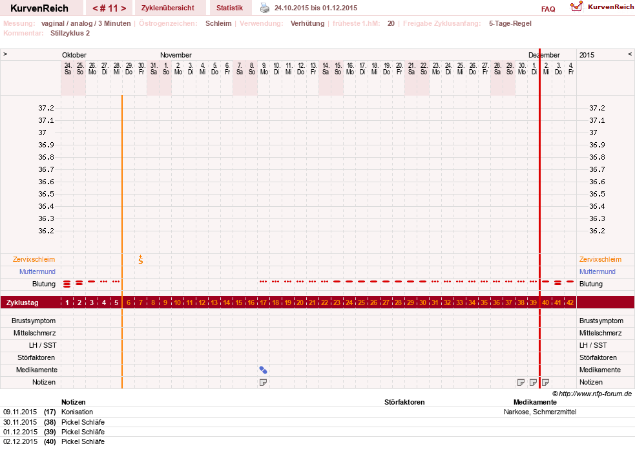Click the cervical mucus S symbol on day 7
This screenshot has width=635, height=466.
141,260
